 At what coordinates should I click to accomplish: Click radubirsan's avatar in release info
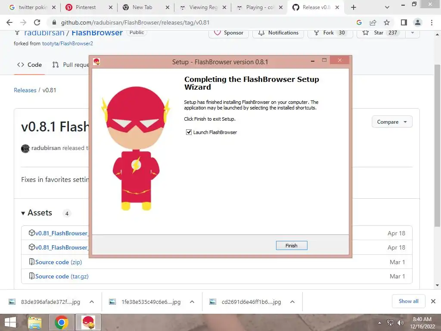(25, 148)
